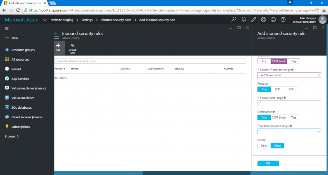Open All resources in sidebar
Screen dimensions: 328x175
20,59
